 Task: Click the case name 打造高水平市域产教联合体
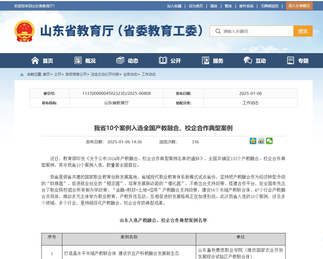pos(122,253)
